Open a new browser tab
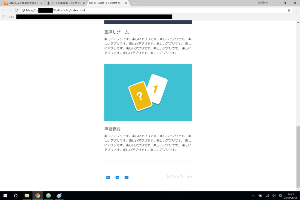The height and width of the screenshot is (200, 300). tap(134, 4)
